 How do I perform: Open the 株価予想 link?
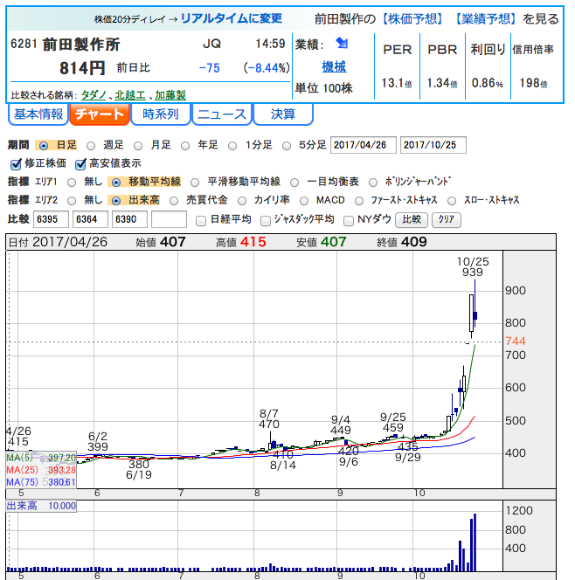pos(412,18)
